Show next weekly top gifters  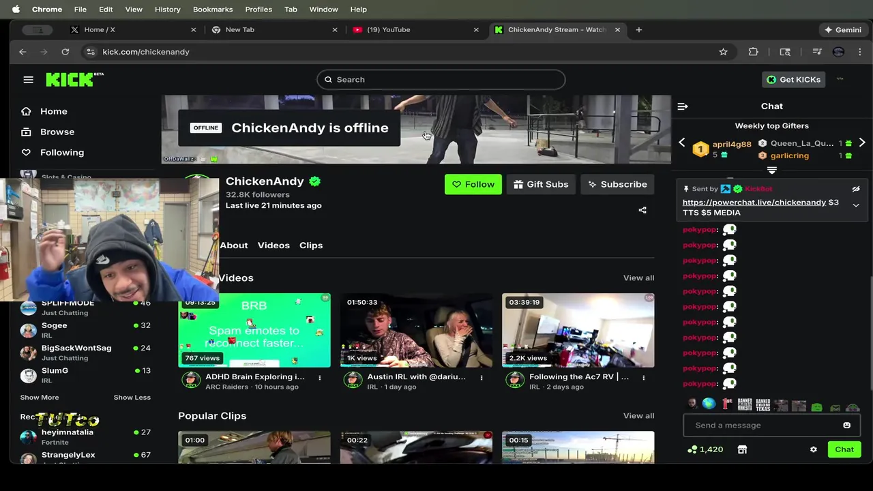(x=862, y=143)
